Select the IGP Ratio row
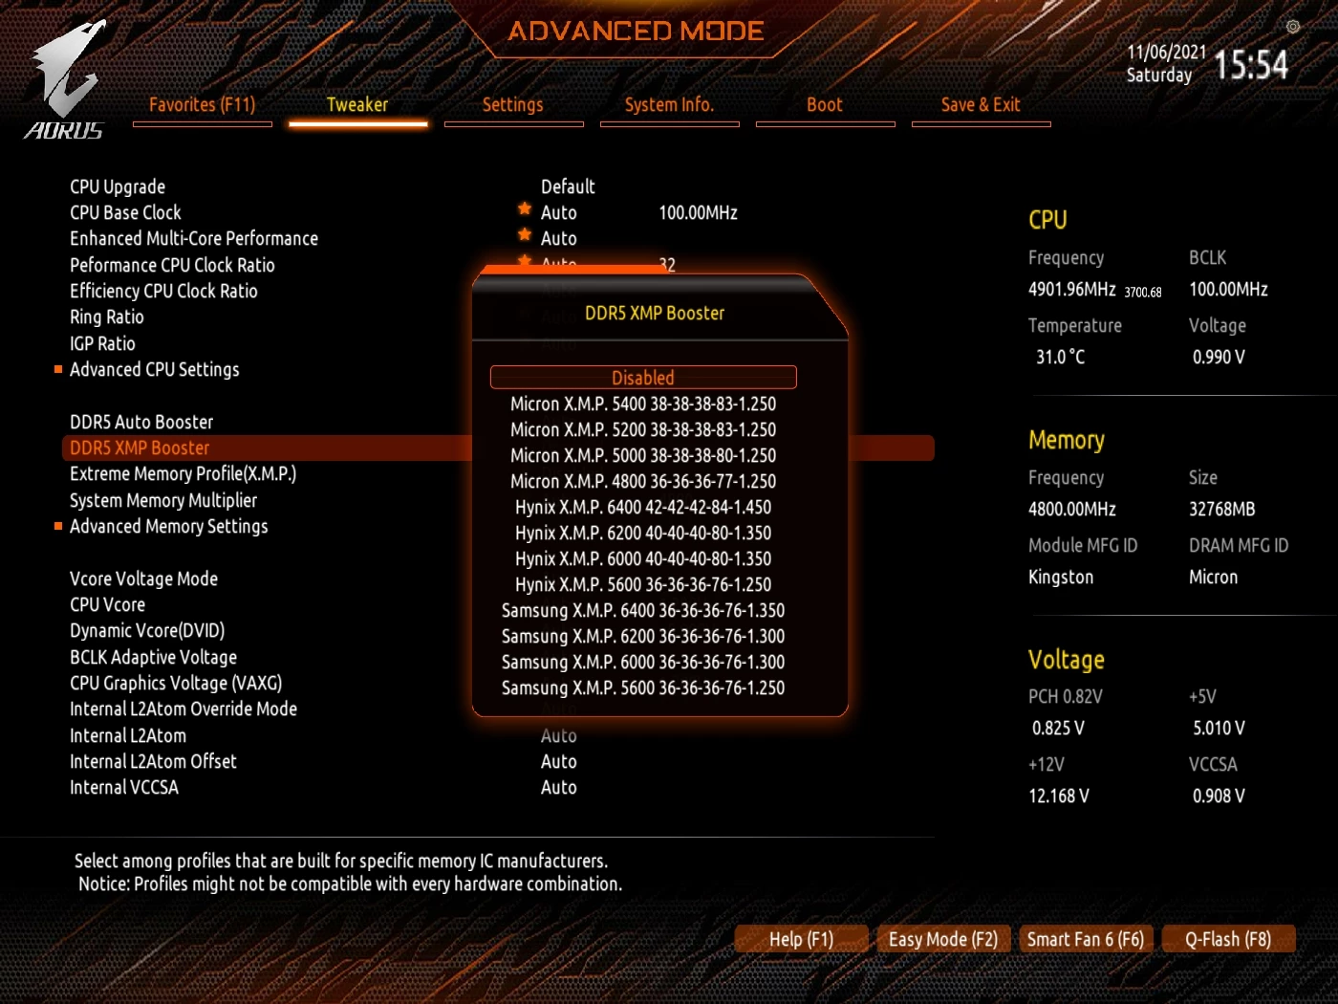Screen dimensions: 1338x1004 pos(102,343)
